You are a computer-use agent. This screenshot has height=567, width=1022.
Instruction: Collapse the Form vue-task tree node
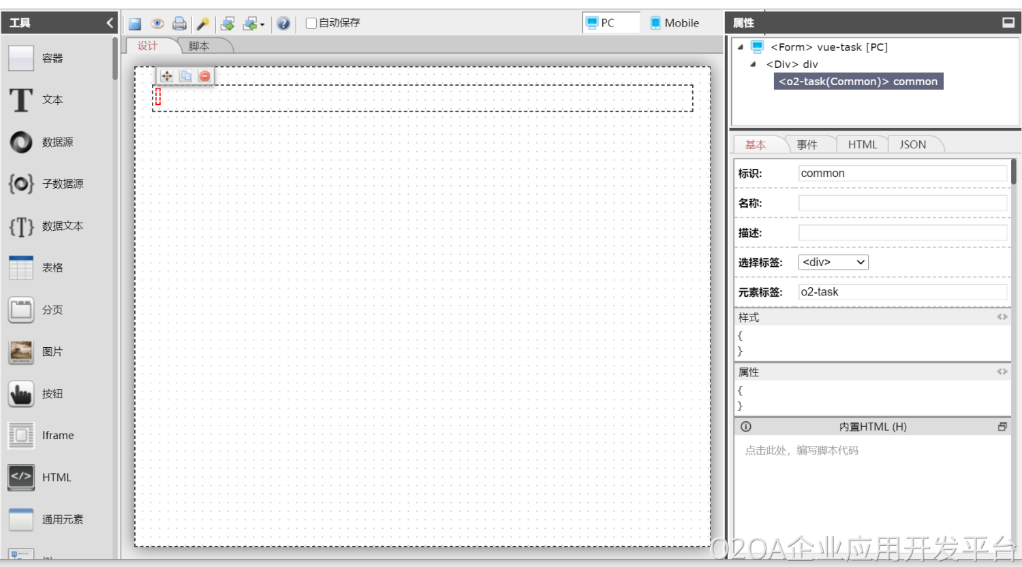point(741,47)
